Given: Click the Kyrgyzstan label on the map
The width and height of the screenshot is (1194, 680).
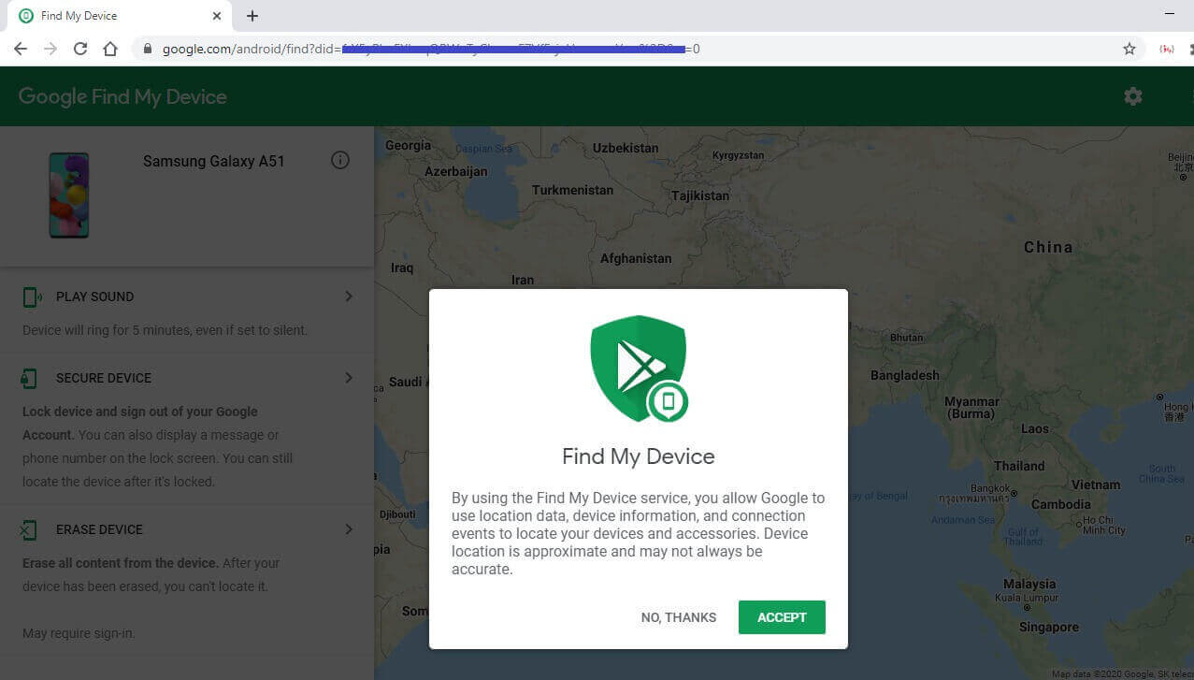Looking at the screenshot, I should (x=738, y=155).
